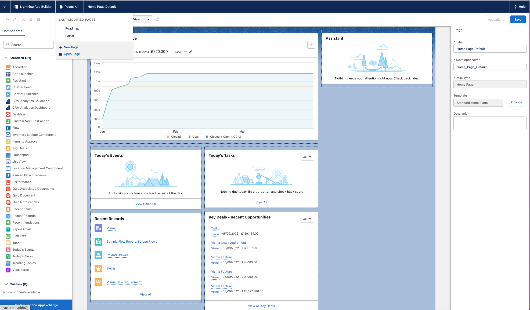Select CRM Analytics Dashboard component
The width and height of the screenshot is (530, 310).
coord(31,108)
